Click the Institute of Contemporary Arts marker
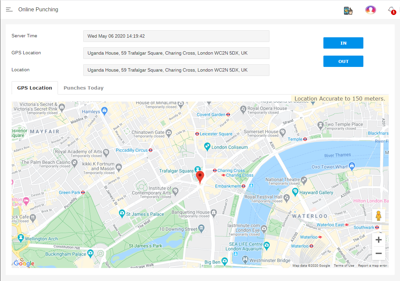Viewport: 400px width, 281px height. click(176, 191)
